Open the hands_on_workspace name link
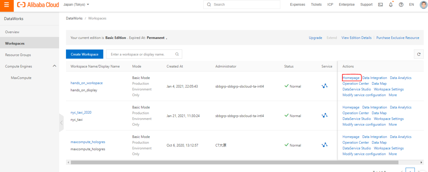 coord(87,83)
